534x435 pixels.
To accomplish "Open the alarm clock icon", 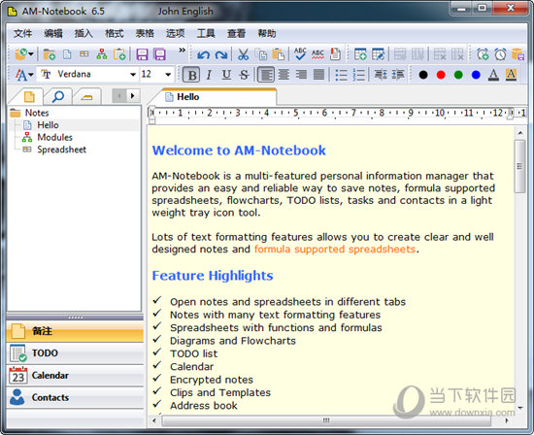I will pyautogui.click(x=500, y=54).
